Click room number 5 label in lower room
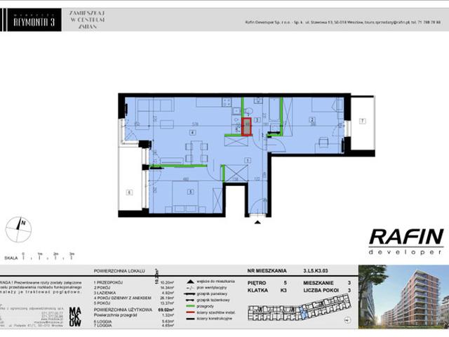Image resolution: width=449 pixels, height=337 pixels. point(190,192)
